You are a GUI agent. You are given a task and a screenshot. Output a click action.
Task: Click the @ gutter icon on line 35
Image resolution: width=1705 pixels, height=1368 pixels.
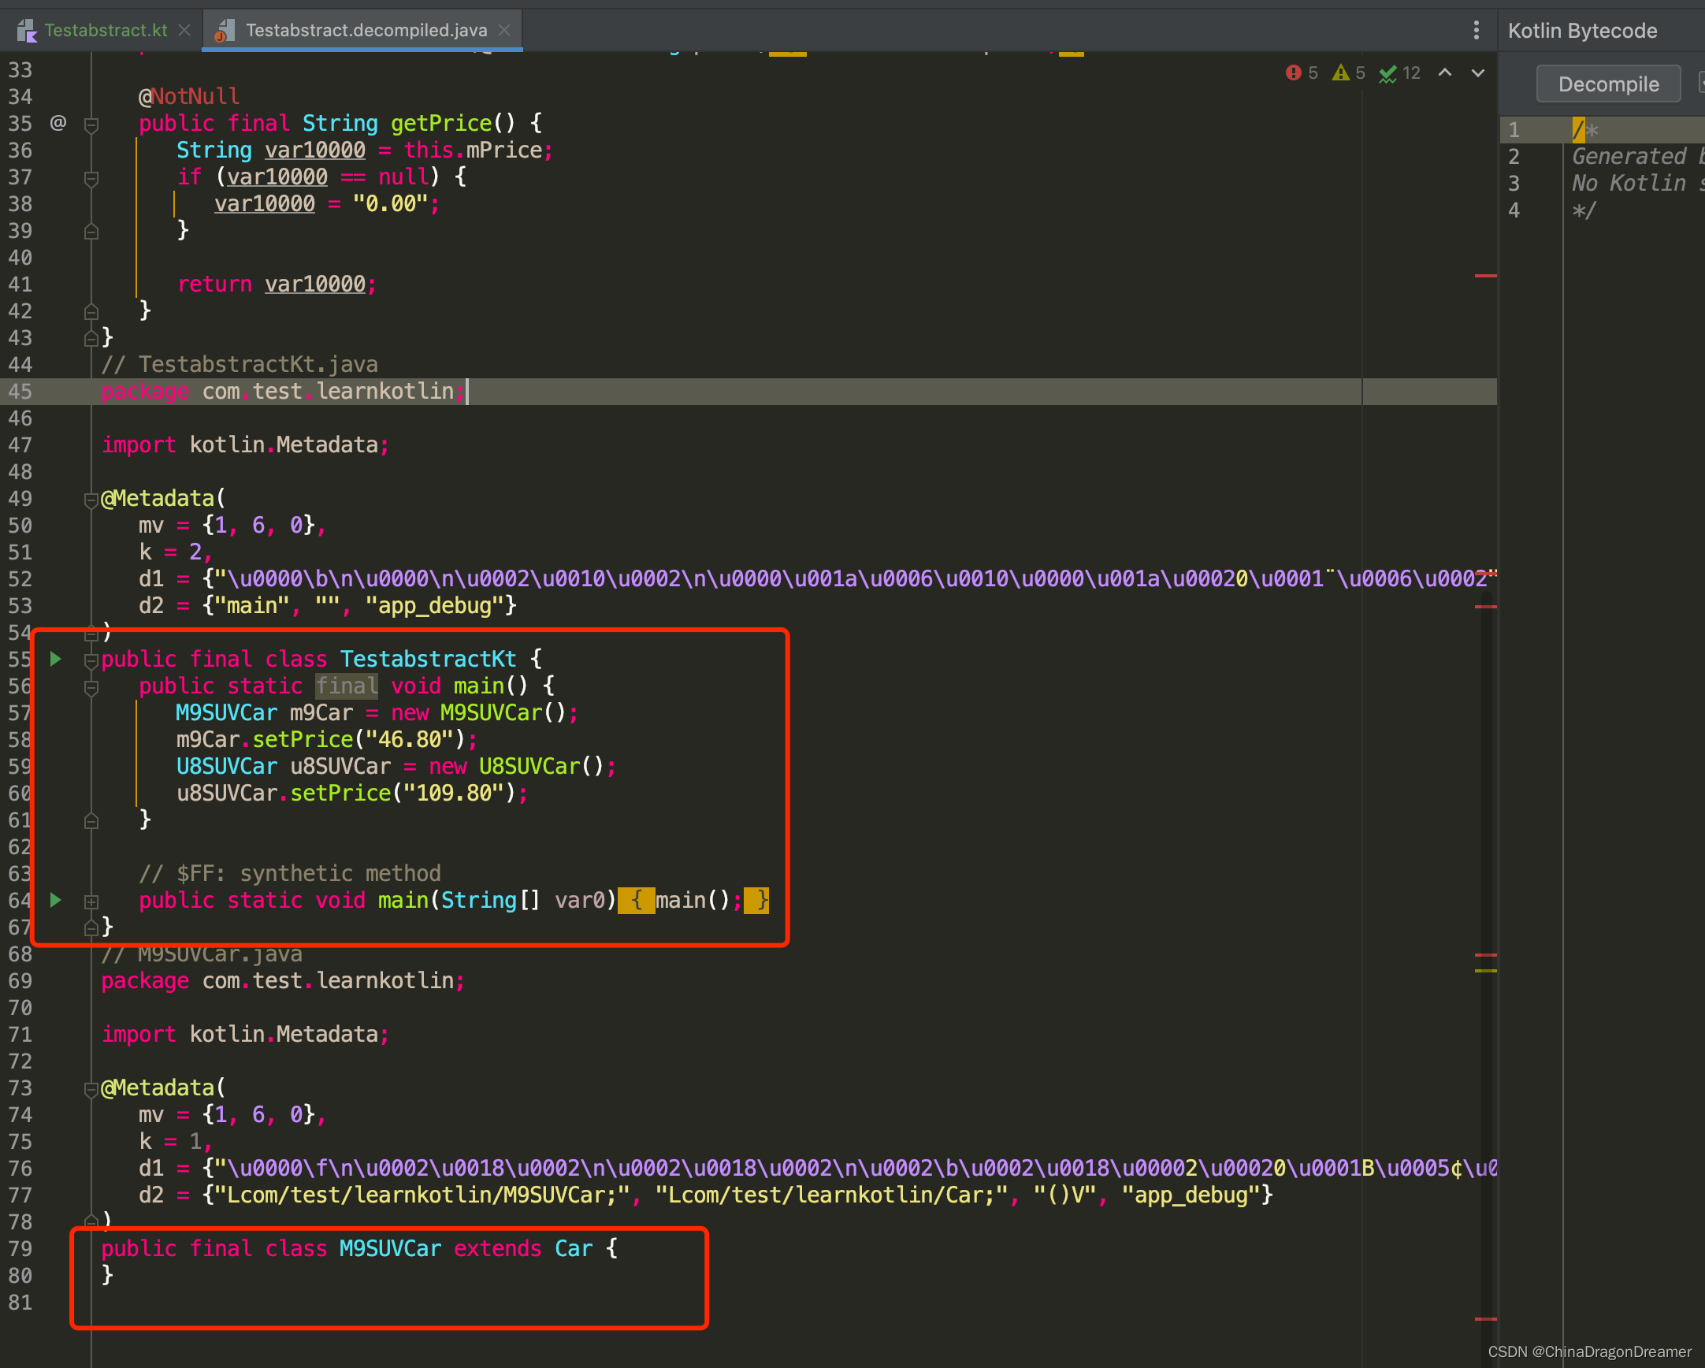coord(58,123)
